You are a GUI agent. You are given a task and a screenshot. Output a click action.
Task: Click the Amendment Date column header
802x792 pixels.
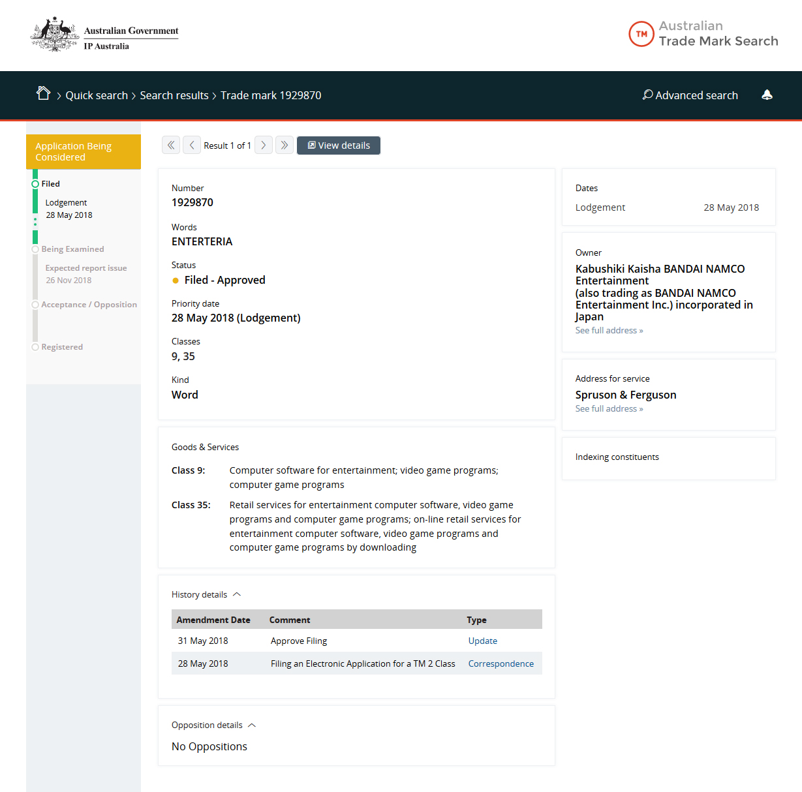[213, 620]
